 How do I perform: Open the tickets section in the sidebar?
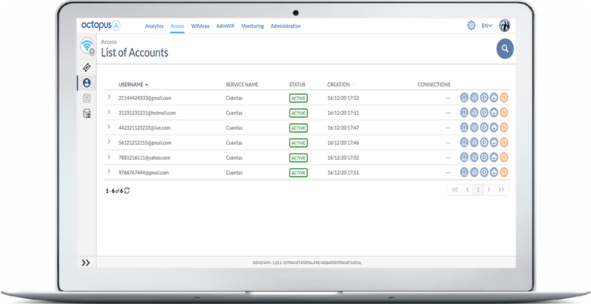87,67
